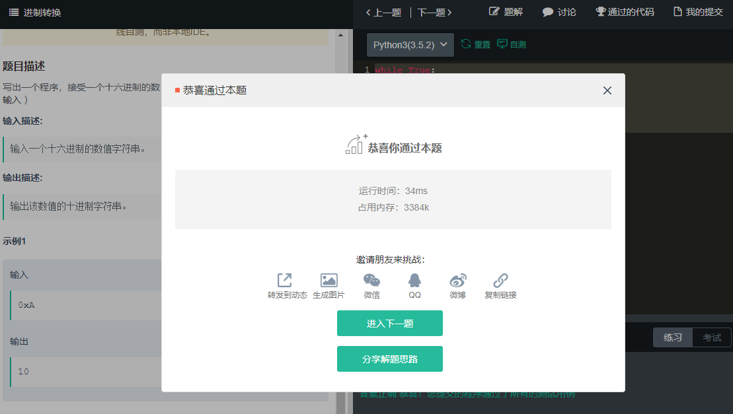Expand the Python3(3.5.2) language dropdown
The width and height of the screenshot is (733, 414).
click(x=410, y=45)
